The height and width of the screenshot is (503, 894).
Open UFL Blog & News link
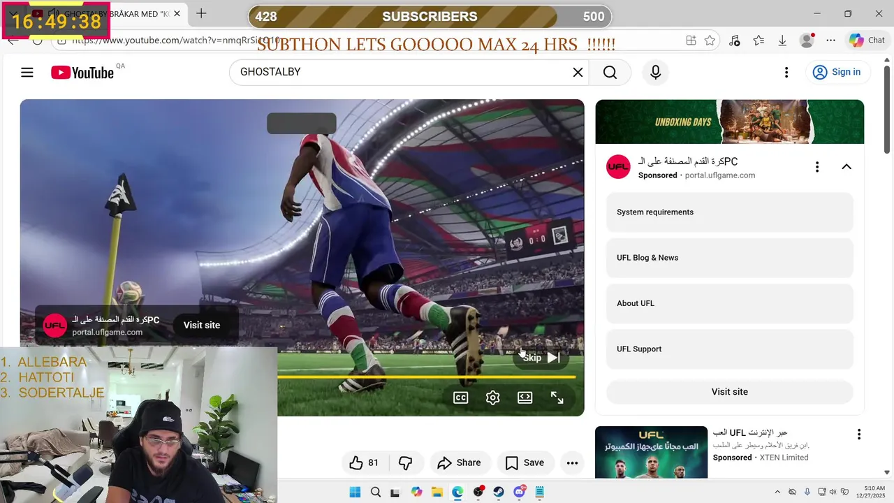coord(730,258)
